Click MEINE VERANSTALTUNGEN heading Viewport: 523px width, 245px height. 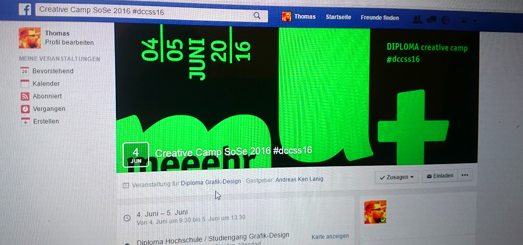[59, 59]
